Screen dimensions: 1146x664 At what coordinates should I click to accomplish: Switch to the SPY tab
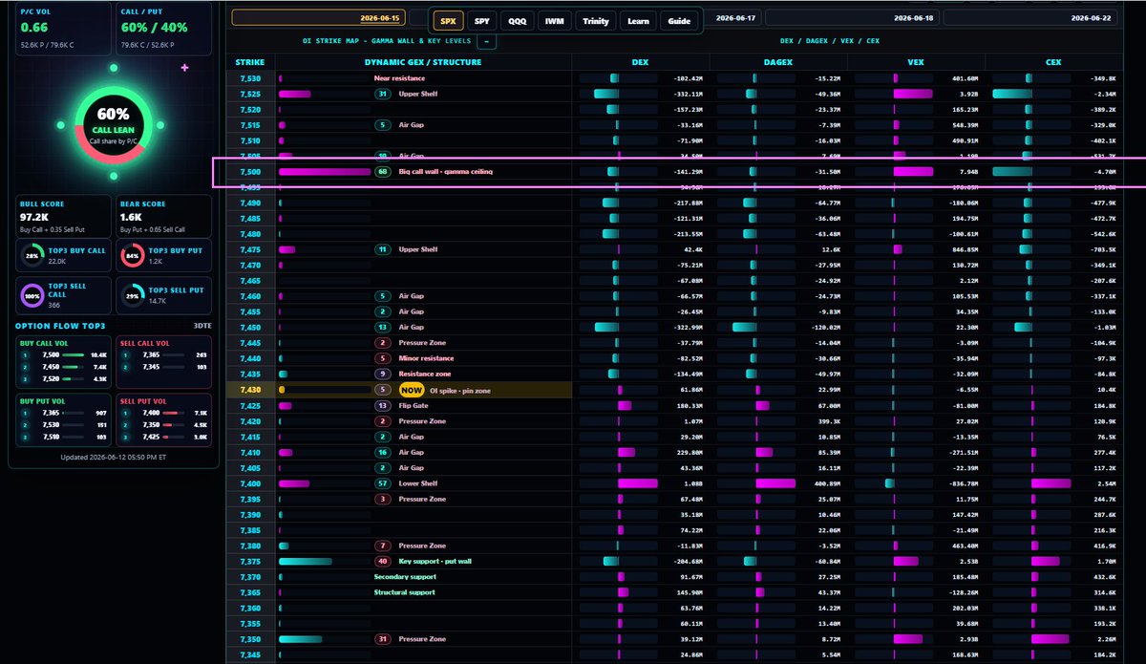point(483,21)
